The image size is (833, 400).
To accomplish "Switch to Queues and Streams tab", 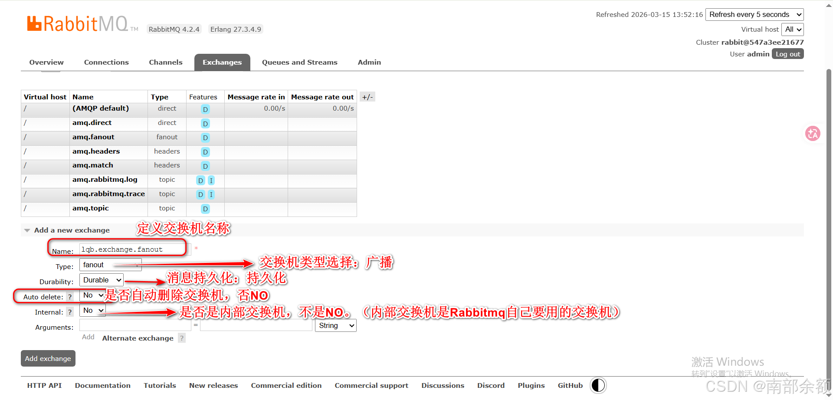I will click(x=300, y=62).
